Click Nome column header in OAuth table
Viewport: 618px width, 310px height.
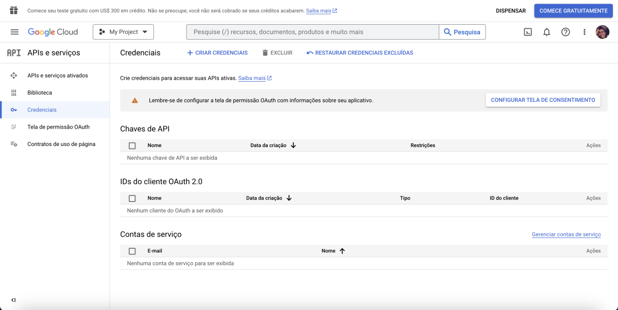[x=154, y=198]
